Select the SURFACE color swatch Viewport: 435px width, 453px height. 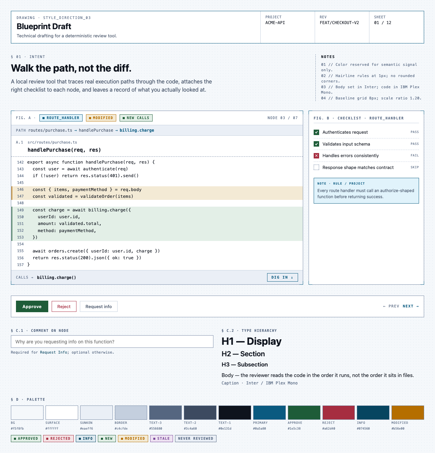click(62, 413)
